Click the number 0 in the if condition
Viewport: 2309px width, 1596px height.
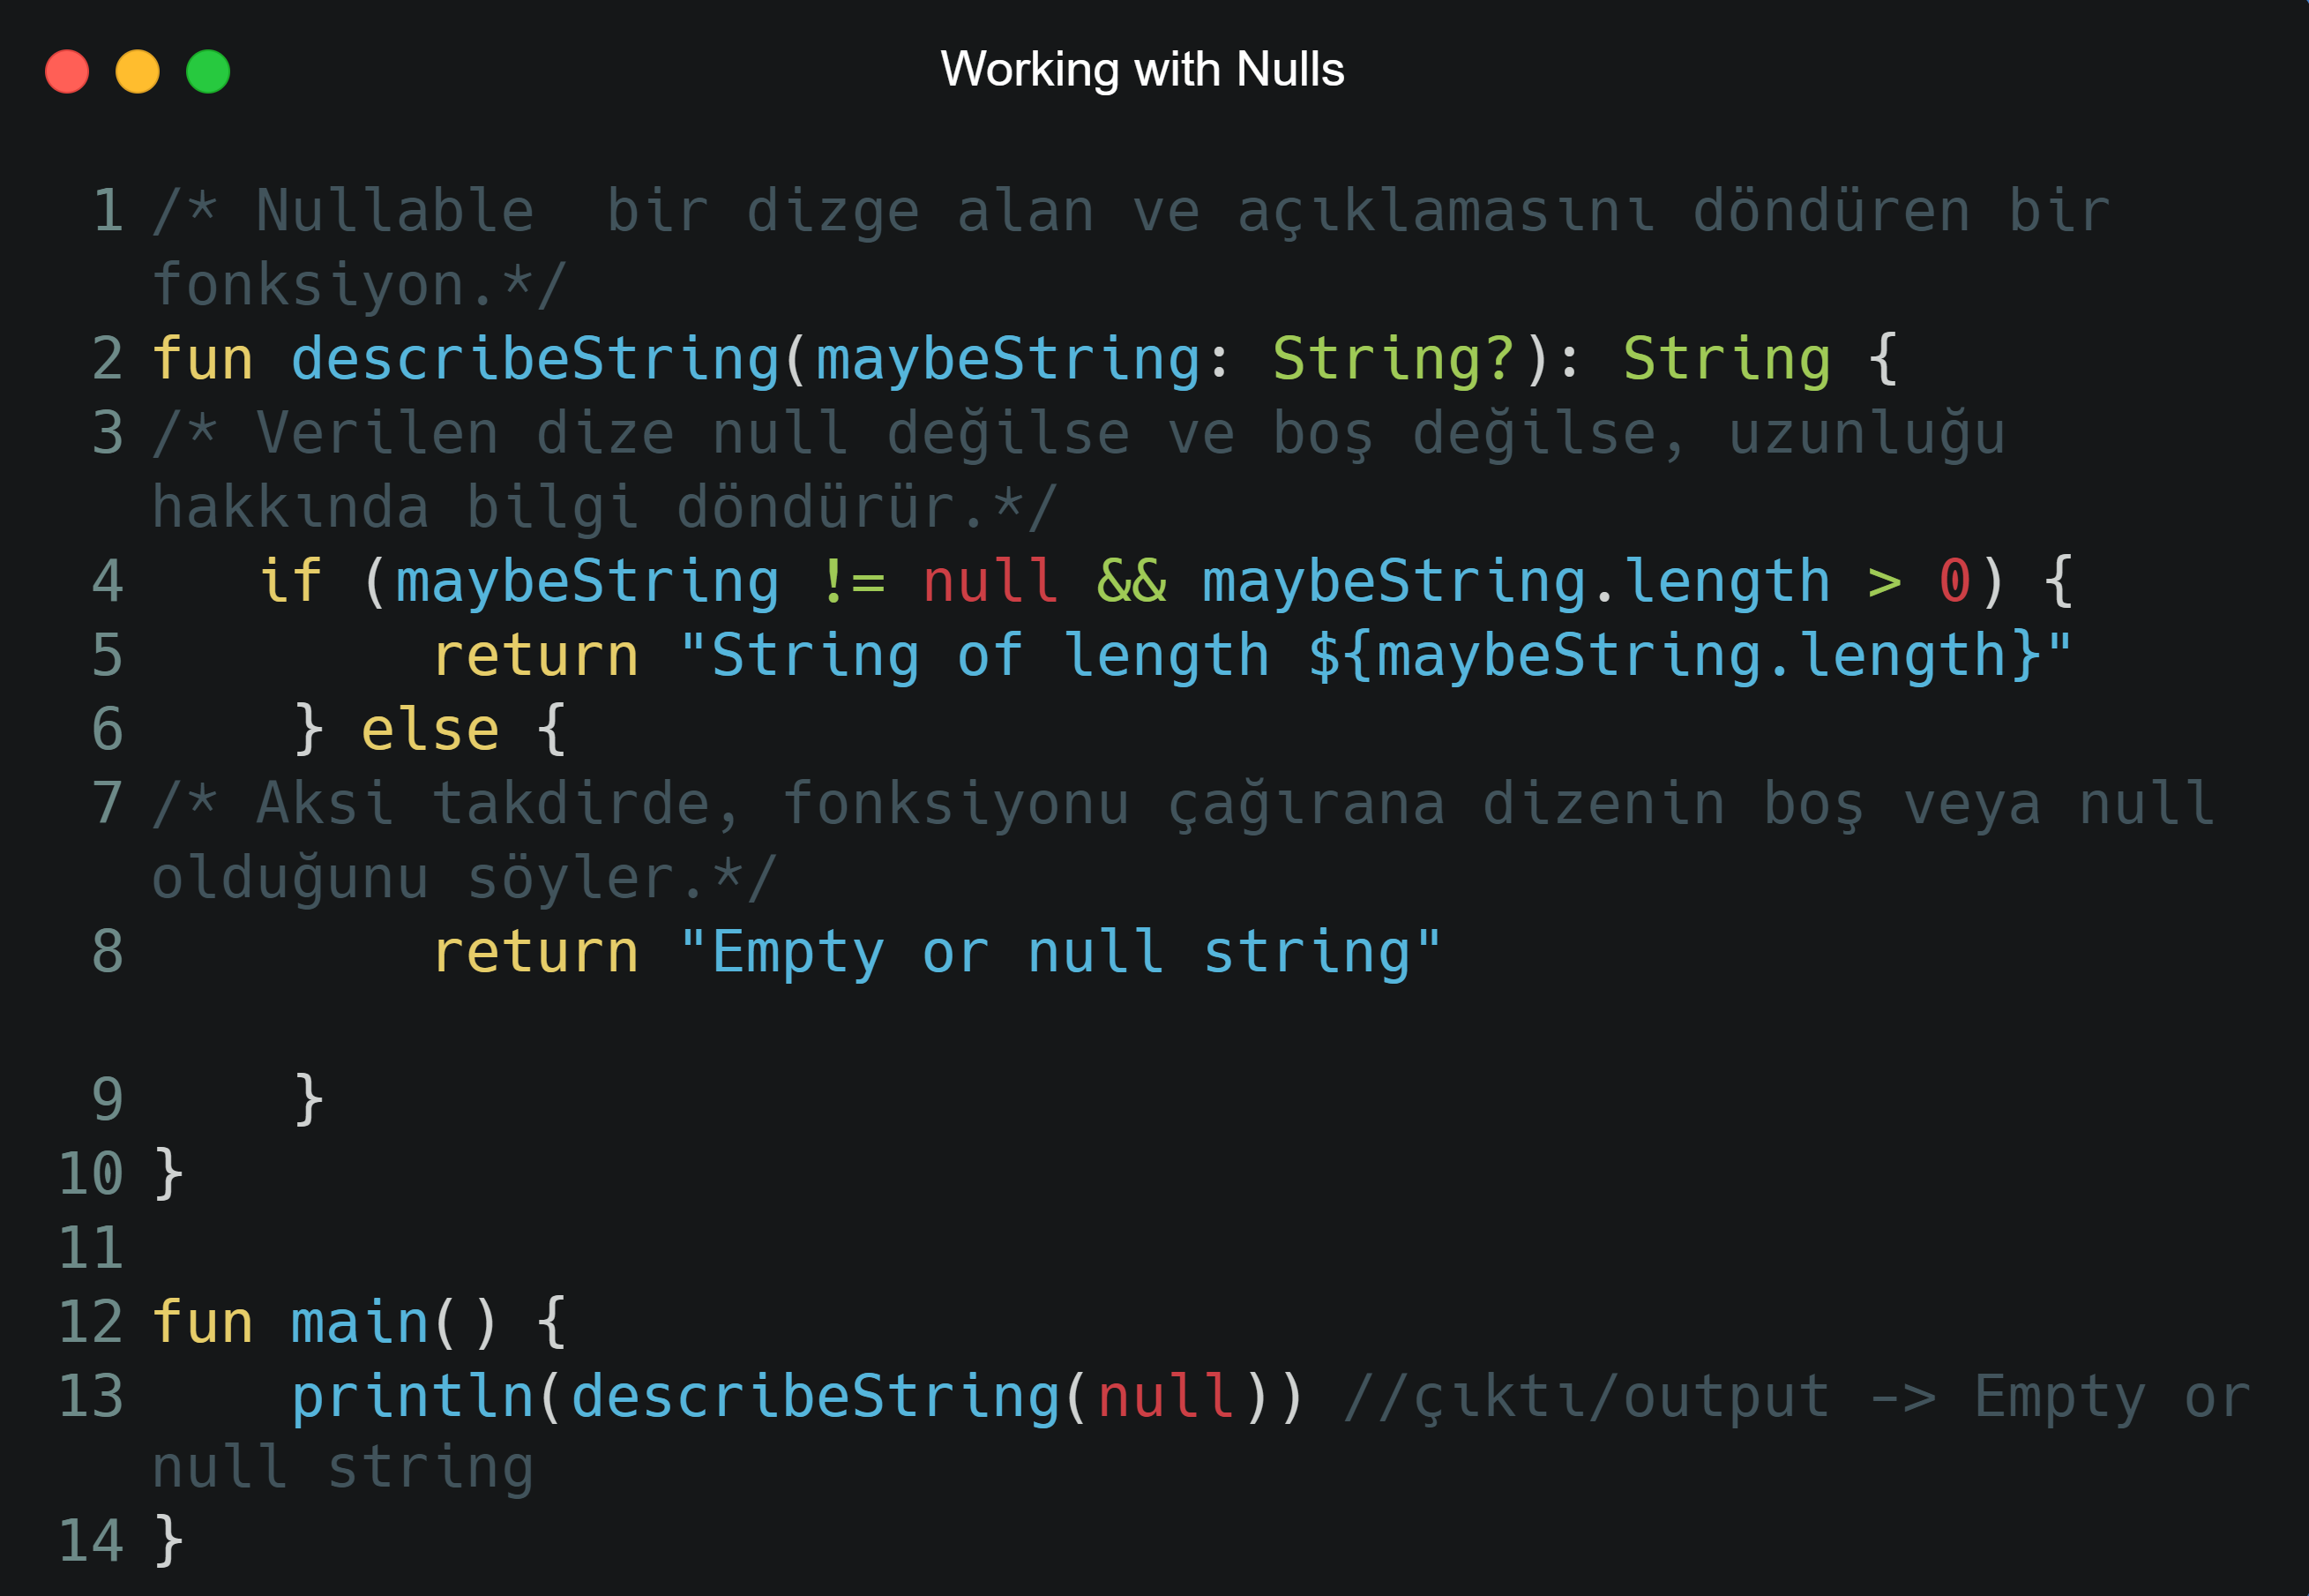click(1954, 581)
